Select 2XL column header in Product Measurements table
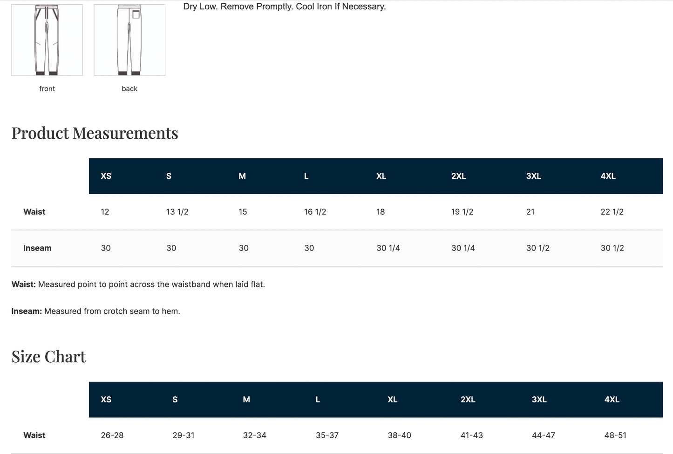 (458, 176)
